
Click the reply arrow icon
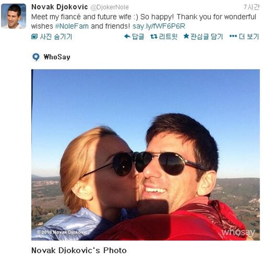click(x=127, y=36)
